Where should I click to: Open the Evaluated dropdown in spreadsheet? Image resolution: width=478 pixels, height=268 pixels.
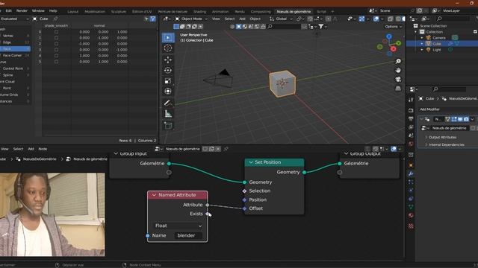14,19
